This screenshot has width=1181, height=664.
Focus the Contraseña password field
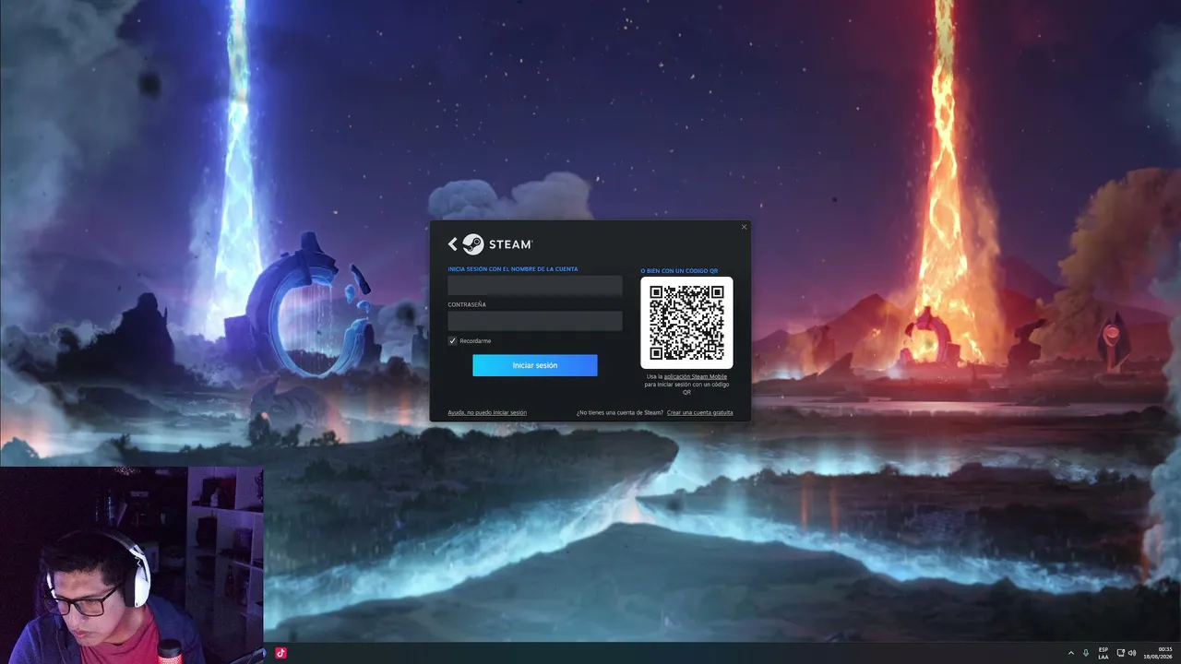click(535, 321)
